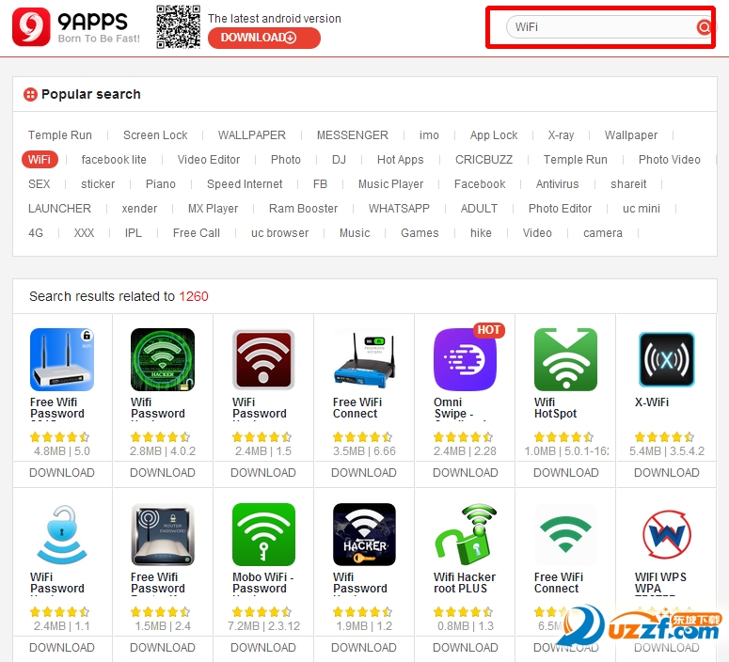Open the router Free Wifi Password icon with antenna
The height and width of the screenshot is (662, 729).
[x=163, y=534]
